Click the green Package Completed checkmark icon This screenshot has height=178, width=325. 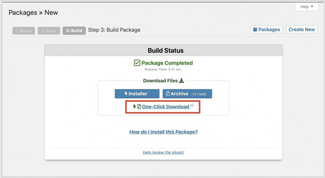[x=137, y=63]
